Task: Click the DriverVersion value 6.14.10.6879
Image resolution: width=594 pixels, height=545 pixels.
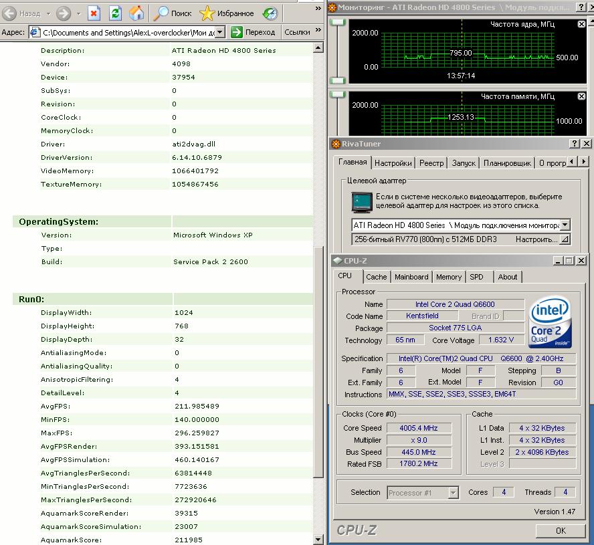Action: [x=197, y=157]
